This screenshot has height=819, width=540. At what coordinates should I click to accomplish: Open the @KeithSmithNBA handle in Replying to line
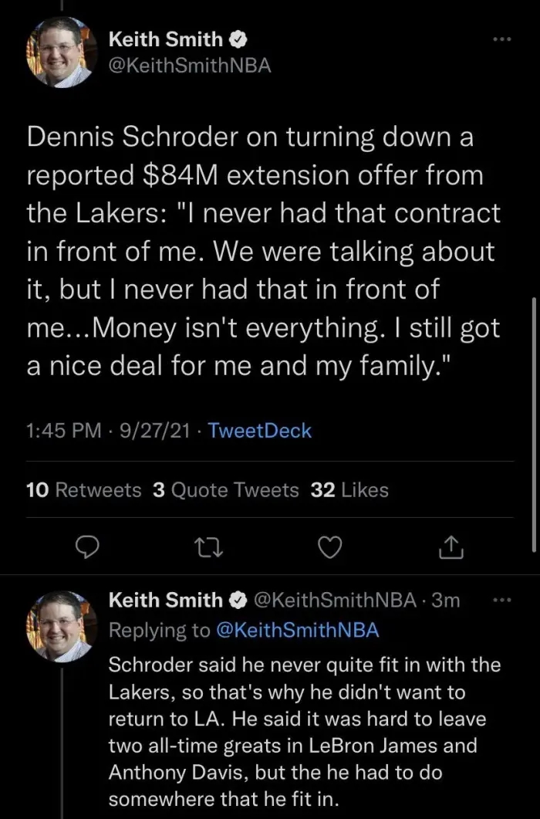point(298,630)
